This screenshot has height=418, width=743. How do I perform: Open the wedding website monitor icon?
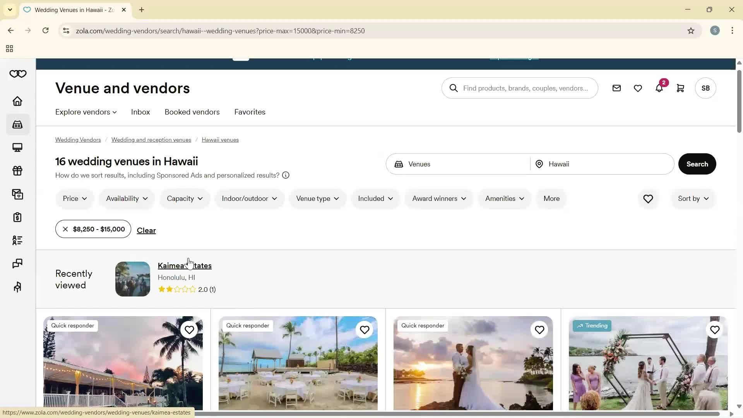(x=17, y=147)
